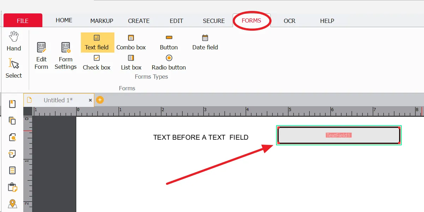The width and height of the screenshot is (424, 212).
Task: Select the FORMS ribbon tab
Action: pos(251,20)
